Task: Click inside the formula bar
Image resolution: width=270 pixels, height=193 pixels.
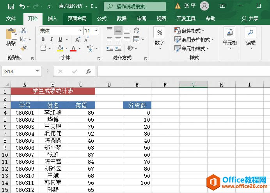Action: [x=183, y=71]
